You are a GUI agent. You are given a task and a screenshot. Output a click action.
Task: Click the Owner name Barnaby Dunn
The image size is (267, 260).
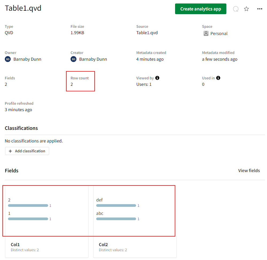tap(27, 59)
